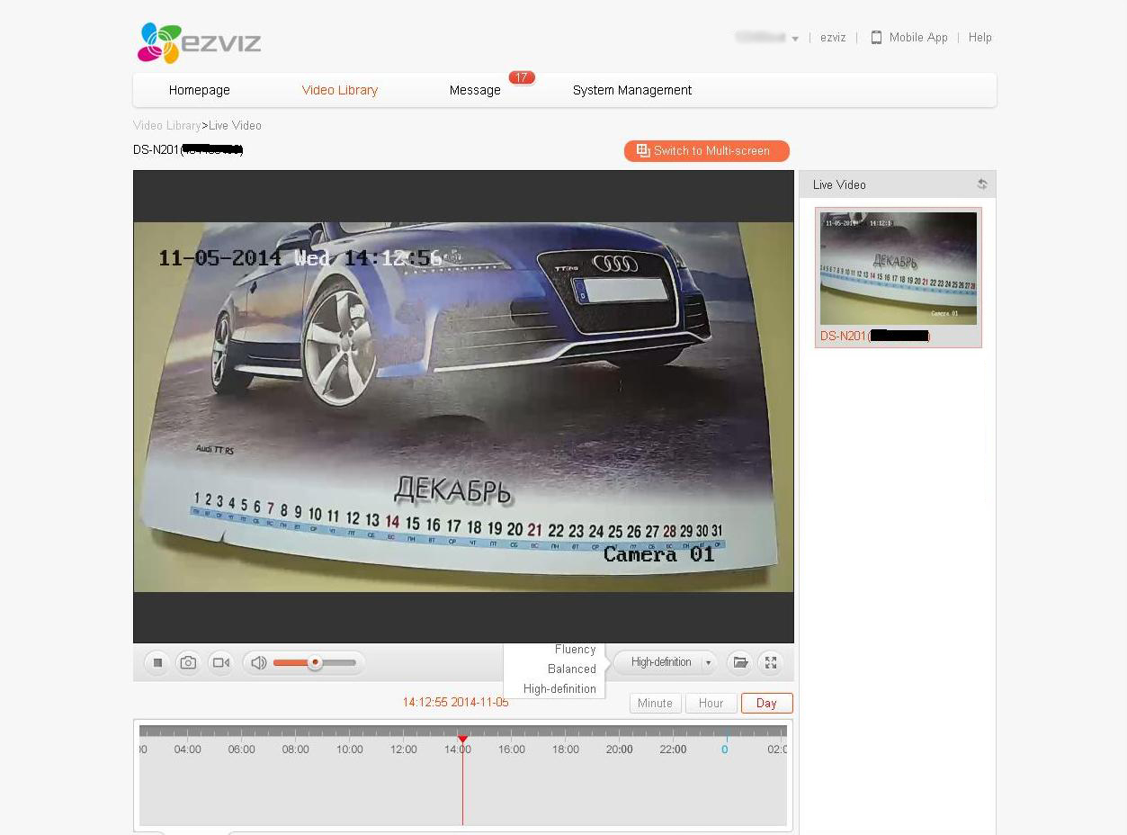Screen dimensions: 1127x835
Task: Open the High-definition quality dropdown
Action: coord(666,663)
